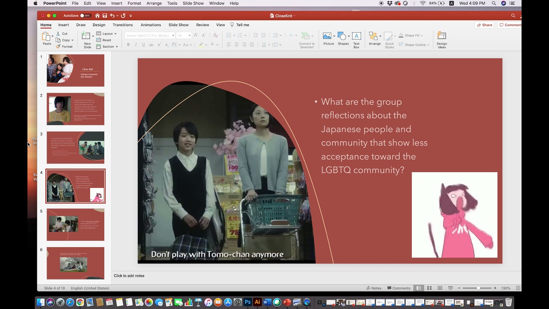The height and width of the screenshot is (309, 549).
Task: Select slide 5 thumbnail
Action: point(75,224)
